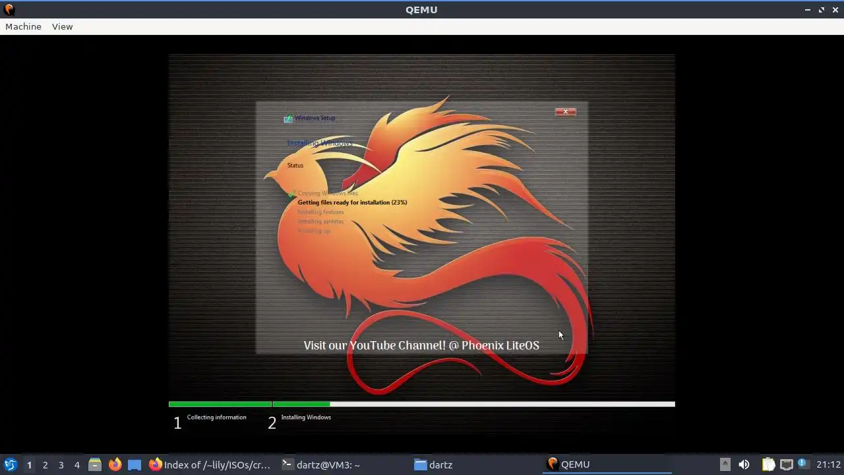
Task: Open the volume control icon
Action: click(x=744, y=464)
